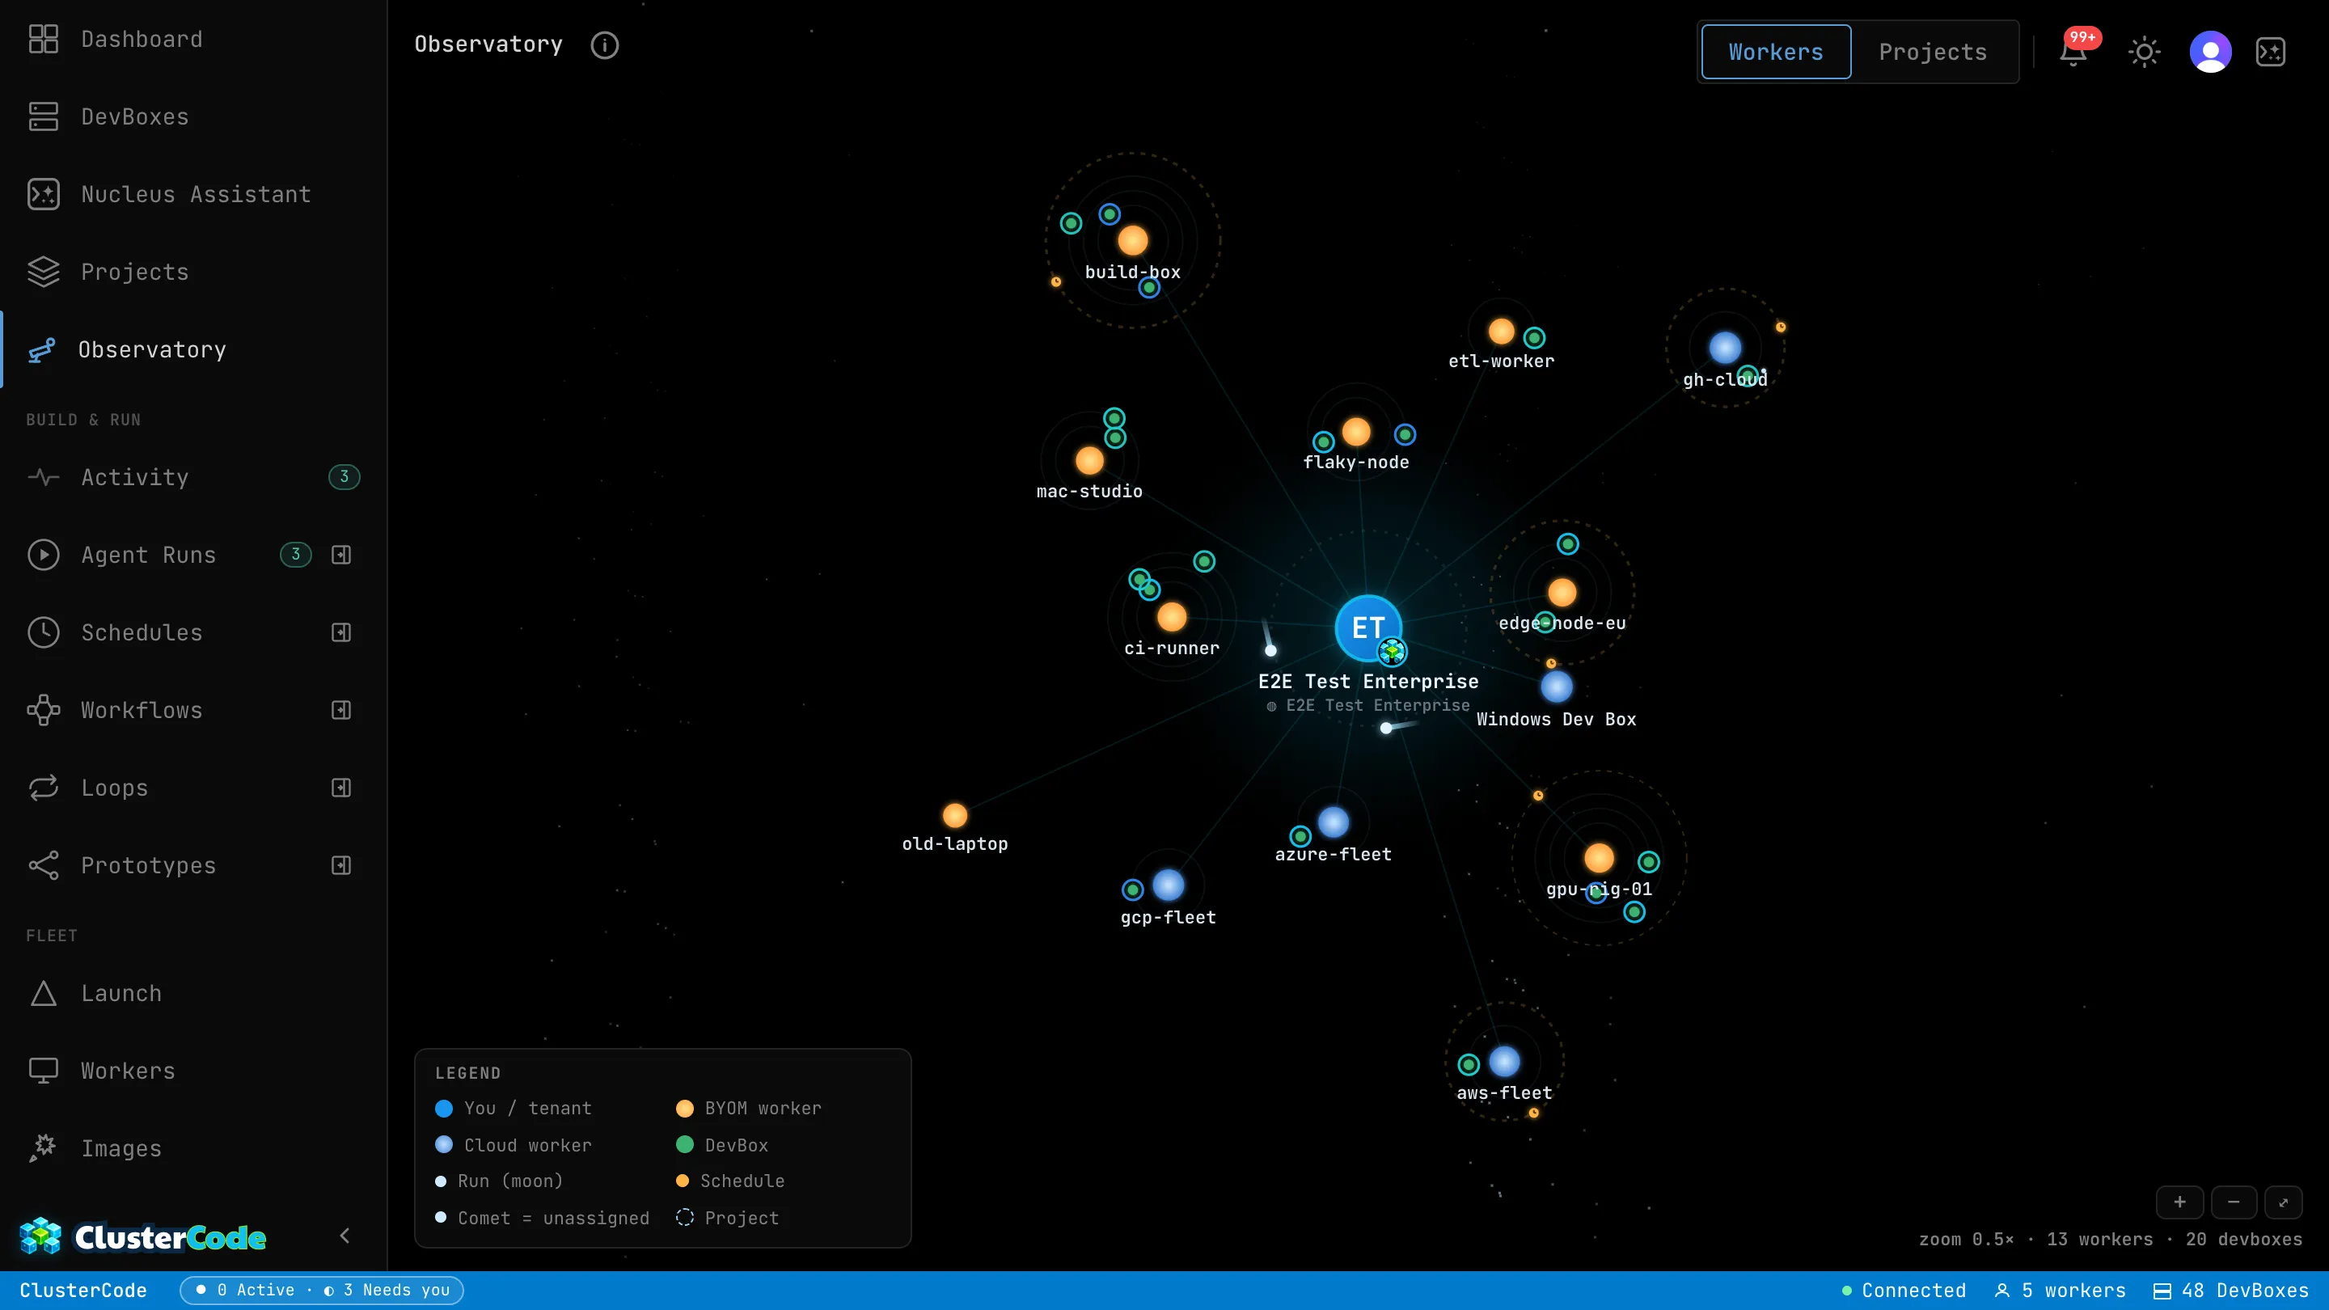Switch to the Workers view tab
This screenshot has width=2329, height=1310.
(x=1776, y=52)
